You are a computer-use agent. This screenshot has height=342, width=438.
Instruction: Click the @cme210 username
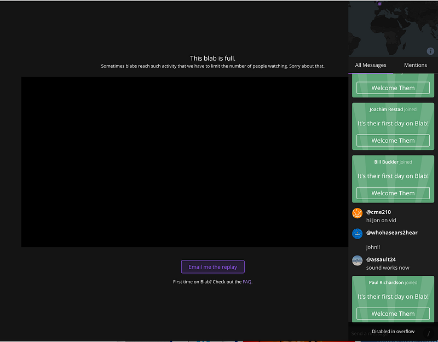[378, 212]
